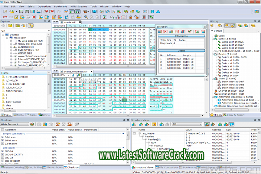Viewport: 261px width, 174px height.
Task: Click the green checkmark icon in Selection panel
Action: [x=190, y=32]
